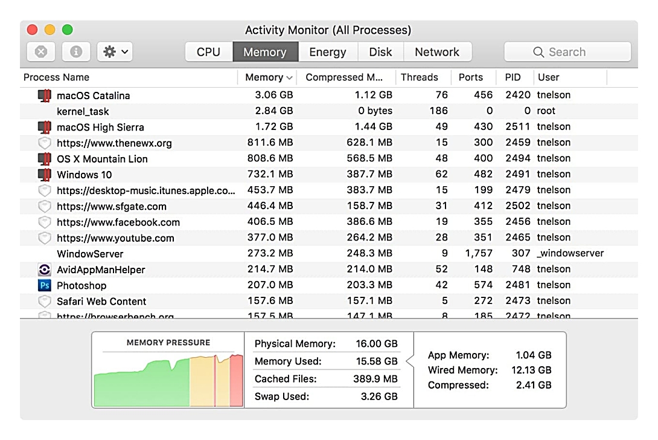
Task: Switch to the Disk tab
Action: click(381, 52)
